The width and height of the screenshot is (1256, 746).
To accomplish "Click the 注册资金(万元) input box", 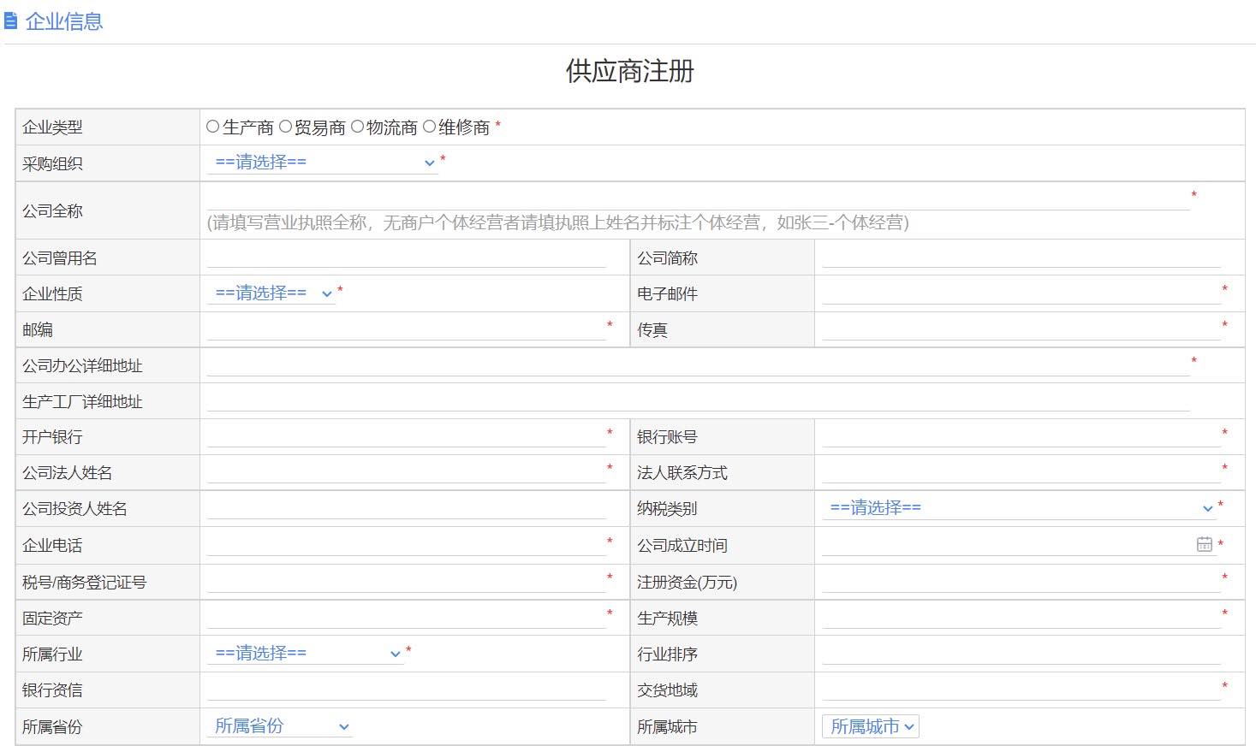I will pyautogui.click(x=1021, y=581).
